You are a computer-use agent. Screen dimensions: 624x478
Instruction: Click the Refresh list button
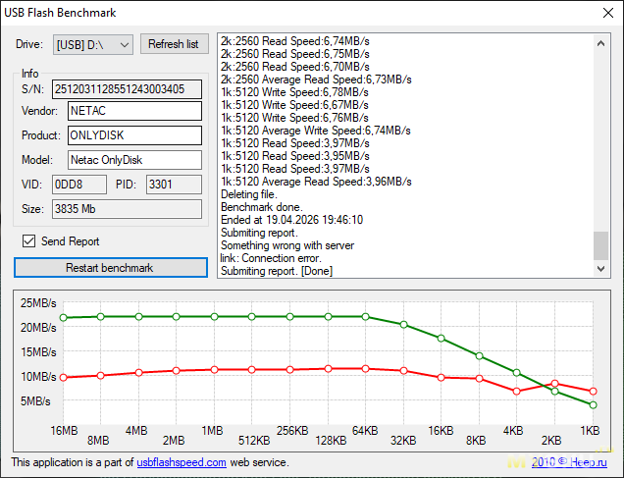pos(175,44)
